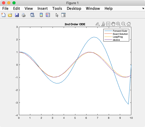Save the figure with the floppy disk icon
145x127 pixels.
(x=17, y=15)
